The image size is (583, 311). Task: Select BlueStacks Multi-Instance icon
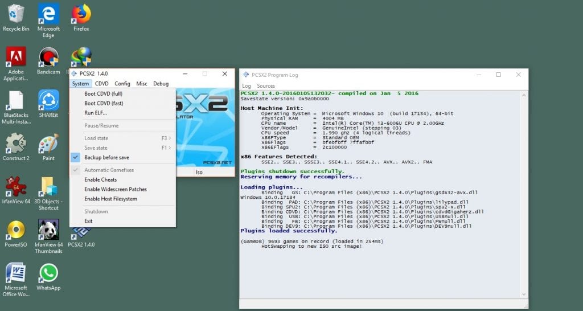click(x=15, y=107)
